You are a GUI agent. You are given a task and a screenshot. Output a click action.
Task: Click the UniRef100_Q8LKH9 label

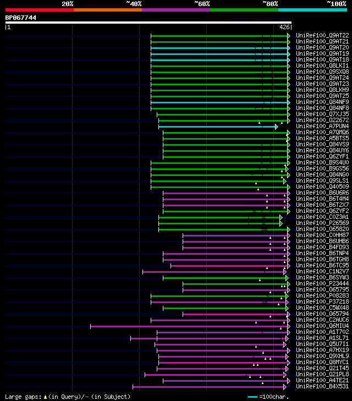point(322,90)
